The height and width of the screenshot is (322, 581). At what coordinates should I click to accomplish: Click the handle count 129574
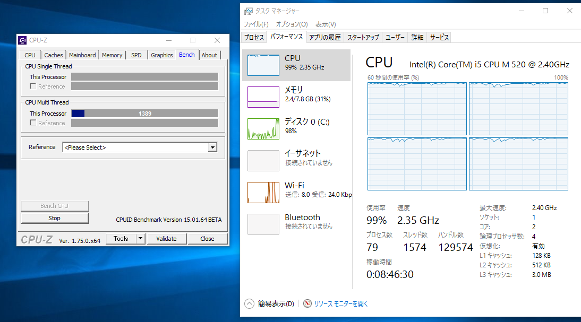(455, 247)
